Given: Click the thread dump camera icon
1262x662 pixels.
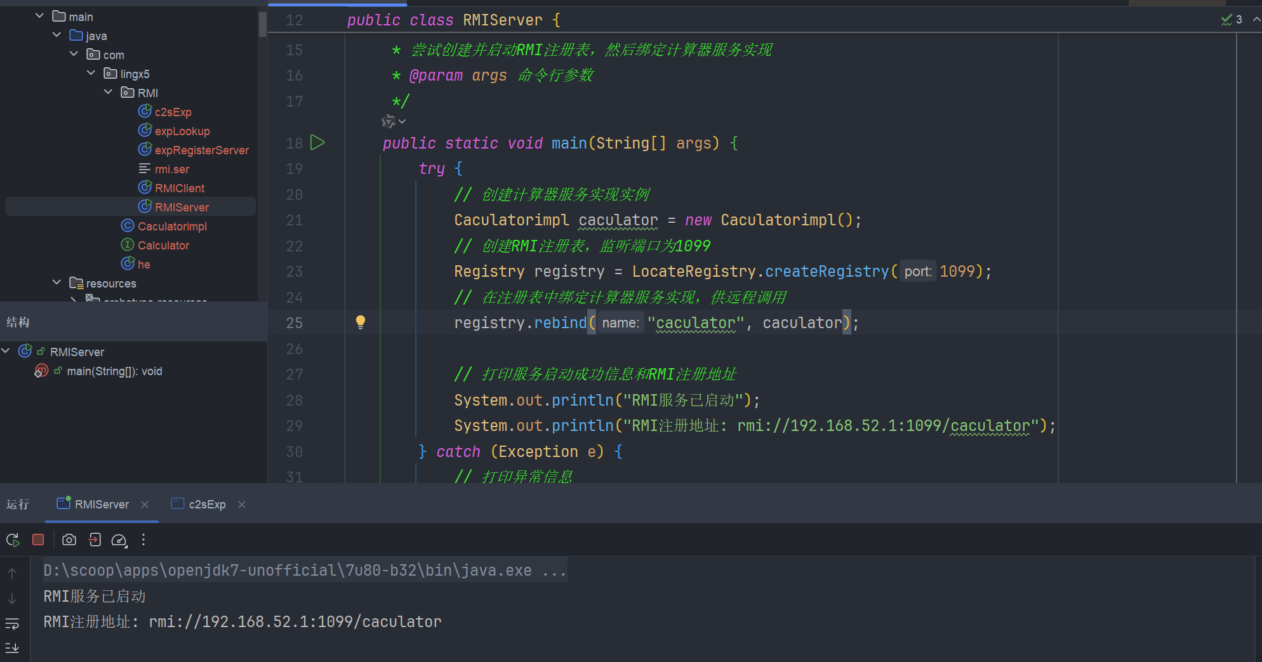Looking at the screenshot, I should [x=69, y=540].
